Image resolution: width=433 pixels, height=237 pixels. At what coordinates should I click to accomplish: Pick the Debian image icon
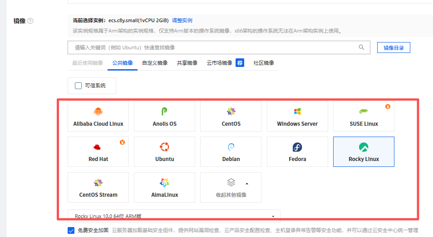point(231,147)
